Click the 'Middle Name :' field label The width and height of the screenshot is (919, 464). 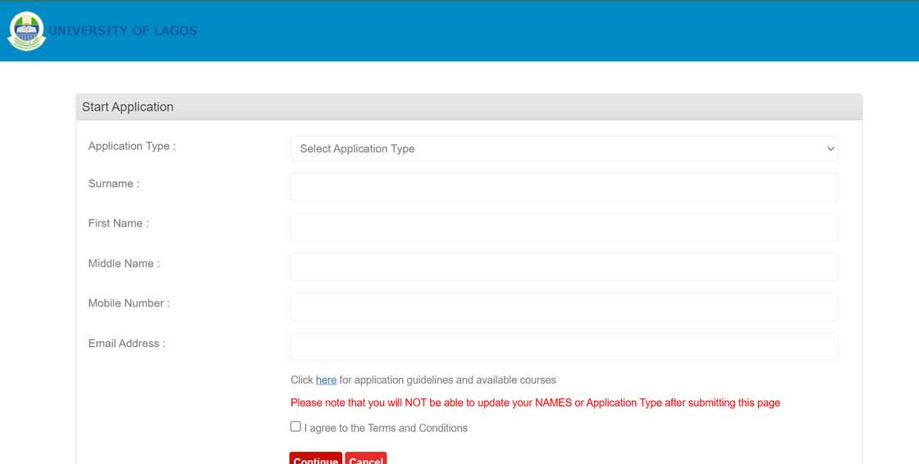(124, 263)
